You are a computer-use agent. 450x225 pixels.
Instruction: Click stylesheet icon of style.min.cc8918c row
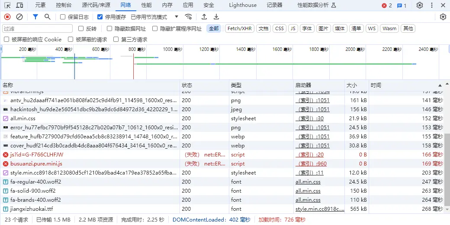point(6,173)
